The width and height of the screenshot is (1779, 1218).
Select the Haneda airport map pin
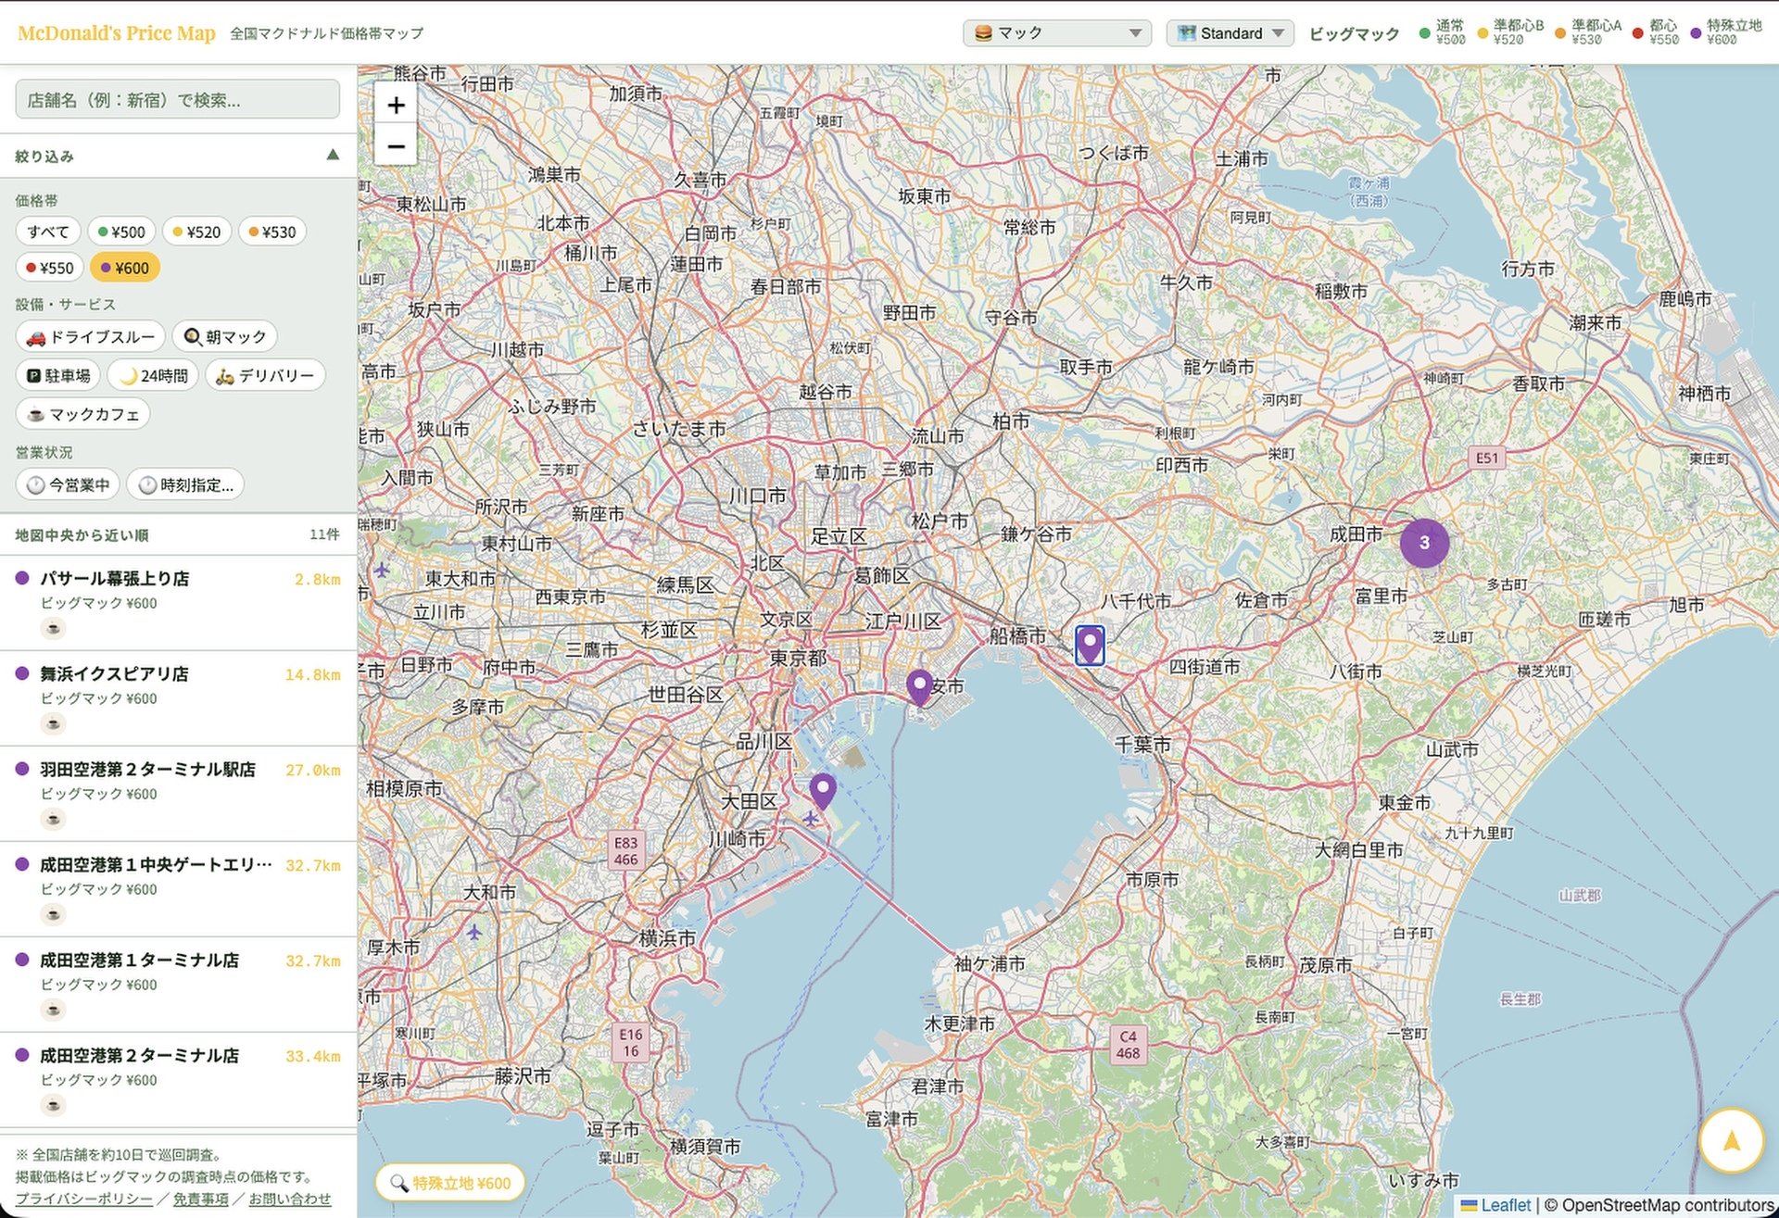[x=823, y=792]
